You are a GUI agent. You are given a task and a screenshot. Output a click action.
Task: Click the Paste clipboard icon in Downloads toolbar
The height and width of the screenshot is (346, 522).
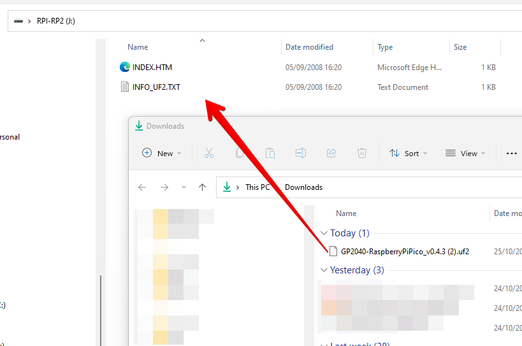pyautogui.click(x=270, y=153)
